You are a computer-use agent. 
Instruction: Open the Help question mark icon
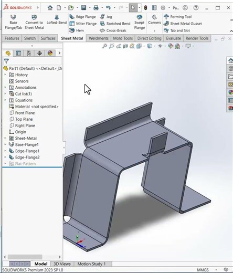(196, 8)
